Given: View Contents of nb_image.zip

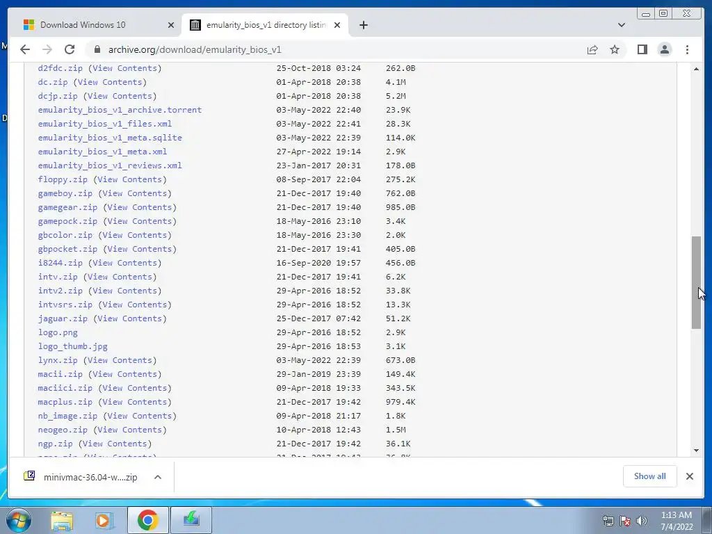Looking at the screenshot, I should [139, 416].
